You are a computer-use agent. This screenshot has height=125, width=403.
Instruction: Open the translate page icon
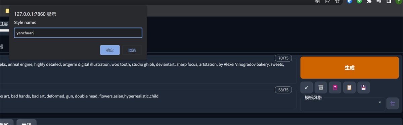tap(317, 2)
